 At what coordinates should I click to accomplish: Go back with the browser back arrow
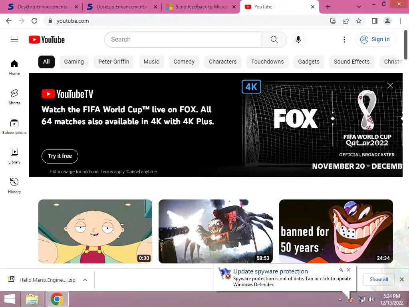tap(9, 21)
